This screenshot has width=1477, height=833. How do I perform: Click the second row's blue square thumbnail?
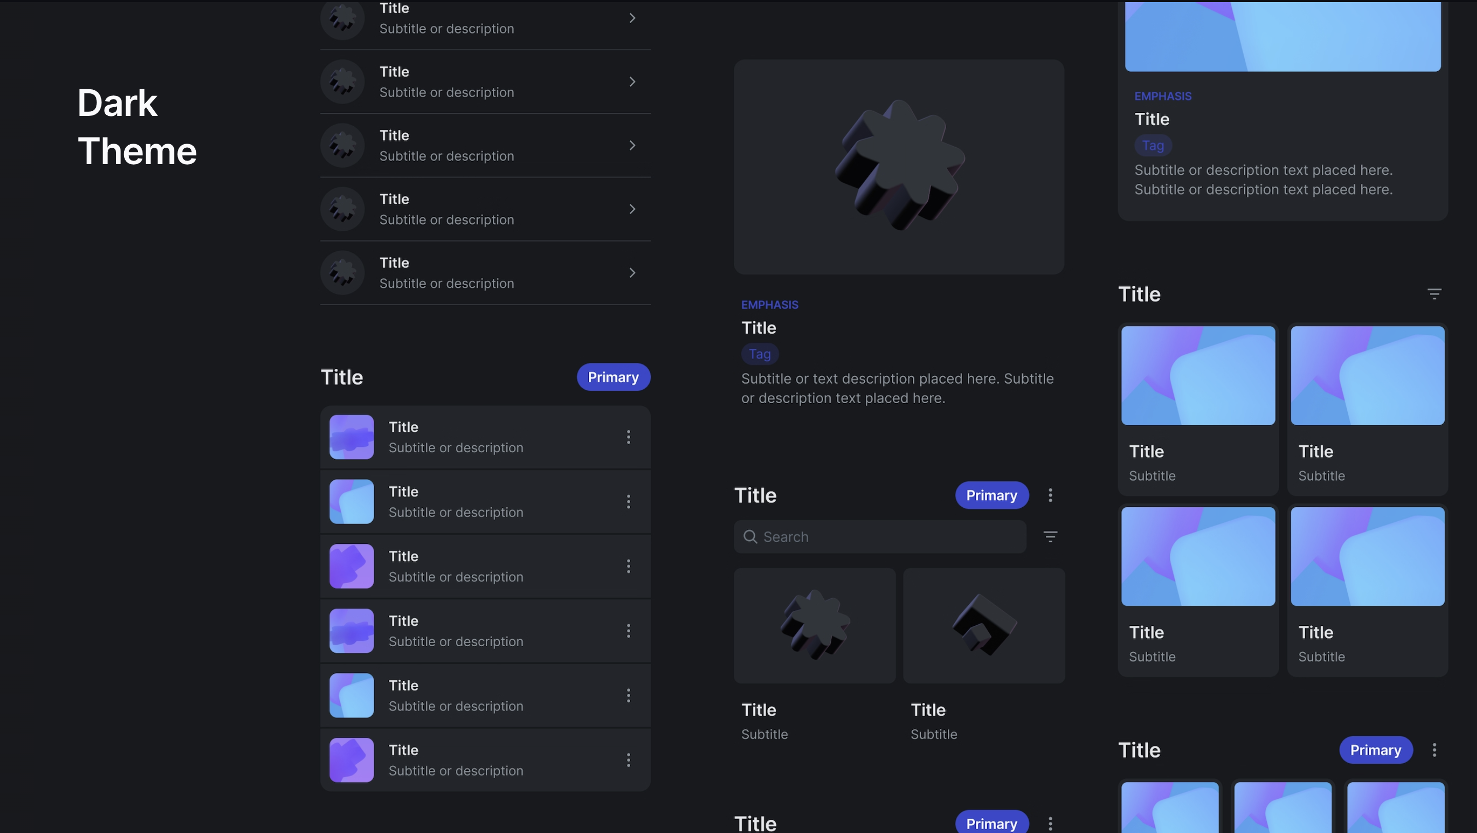[351, 502]
